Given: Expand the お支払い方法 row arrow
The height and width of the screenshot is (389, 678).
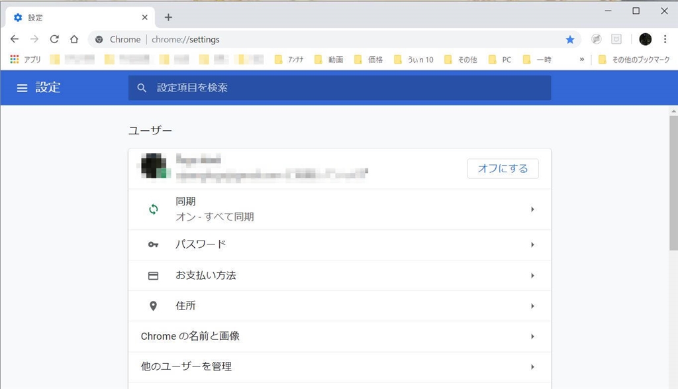Looking at the screenshot, I should [x=532, y=276].
